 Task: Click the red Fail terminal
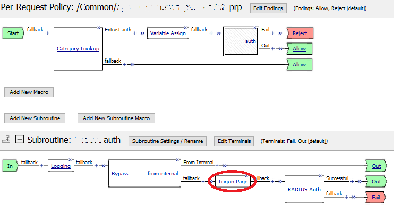click(x=375, y=198)
